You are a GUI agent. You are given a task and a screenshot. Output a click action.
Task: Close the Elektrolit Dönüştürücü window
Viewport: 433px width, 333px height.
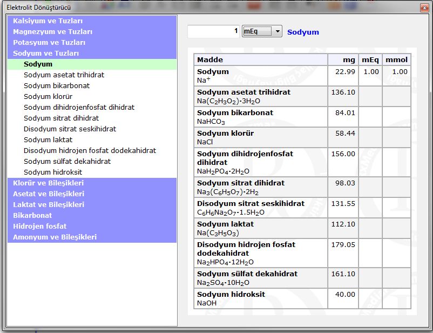click(424, 8)
